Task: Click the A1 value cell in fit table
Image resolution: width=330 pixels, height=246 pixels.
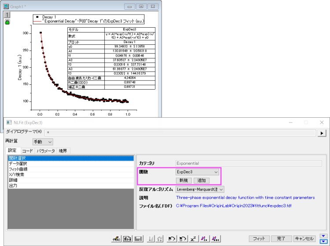Action: pyautogui.click(x=130, y=51)
